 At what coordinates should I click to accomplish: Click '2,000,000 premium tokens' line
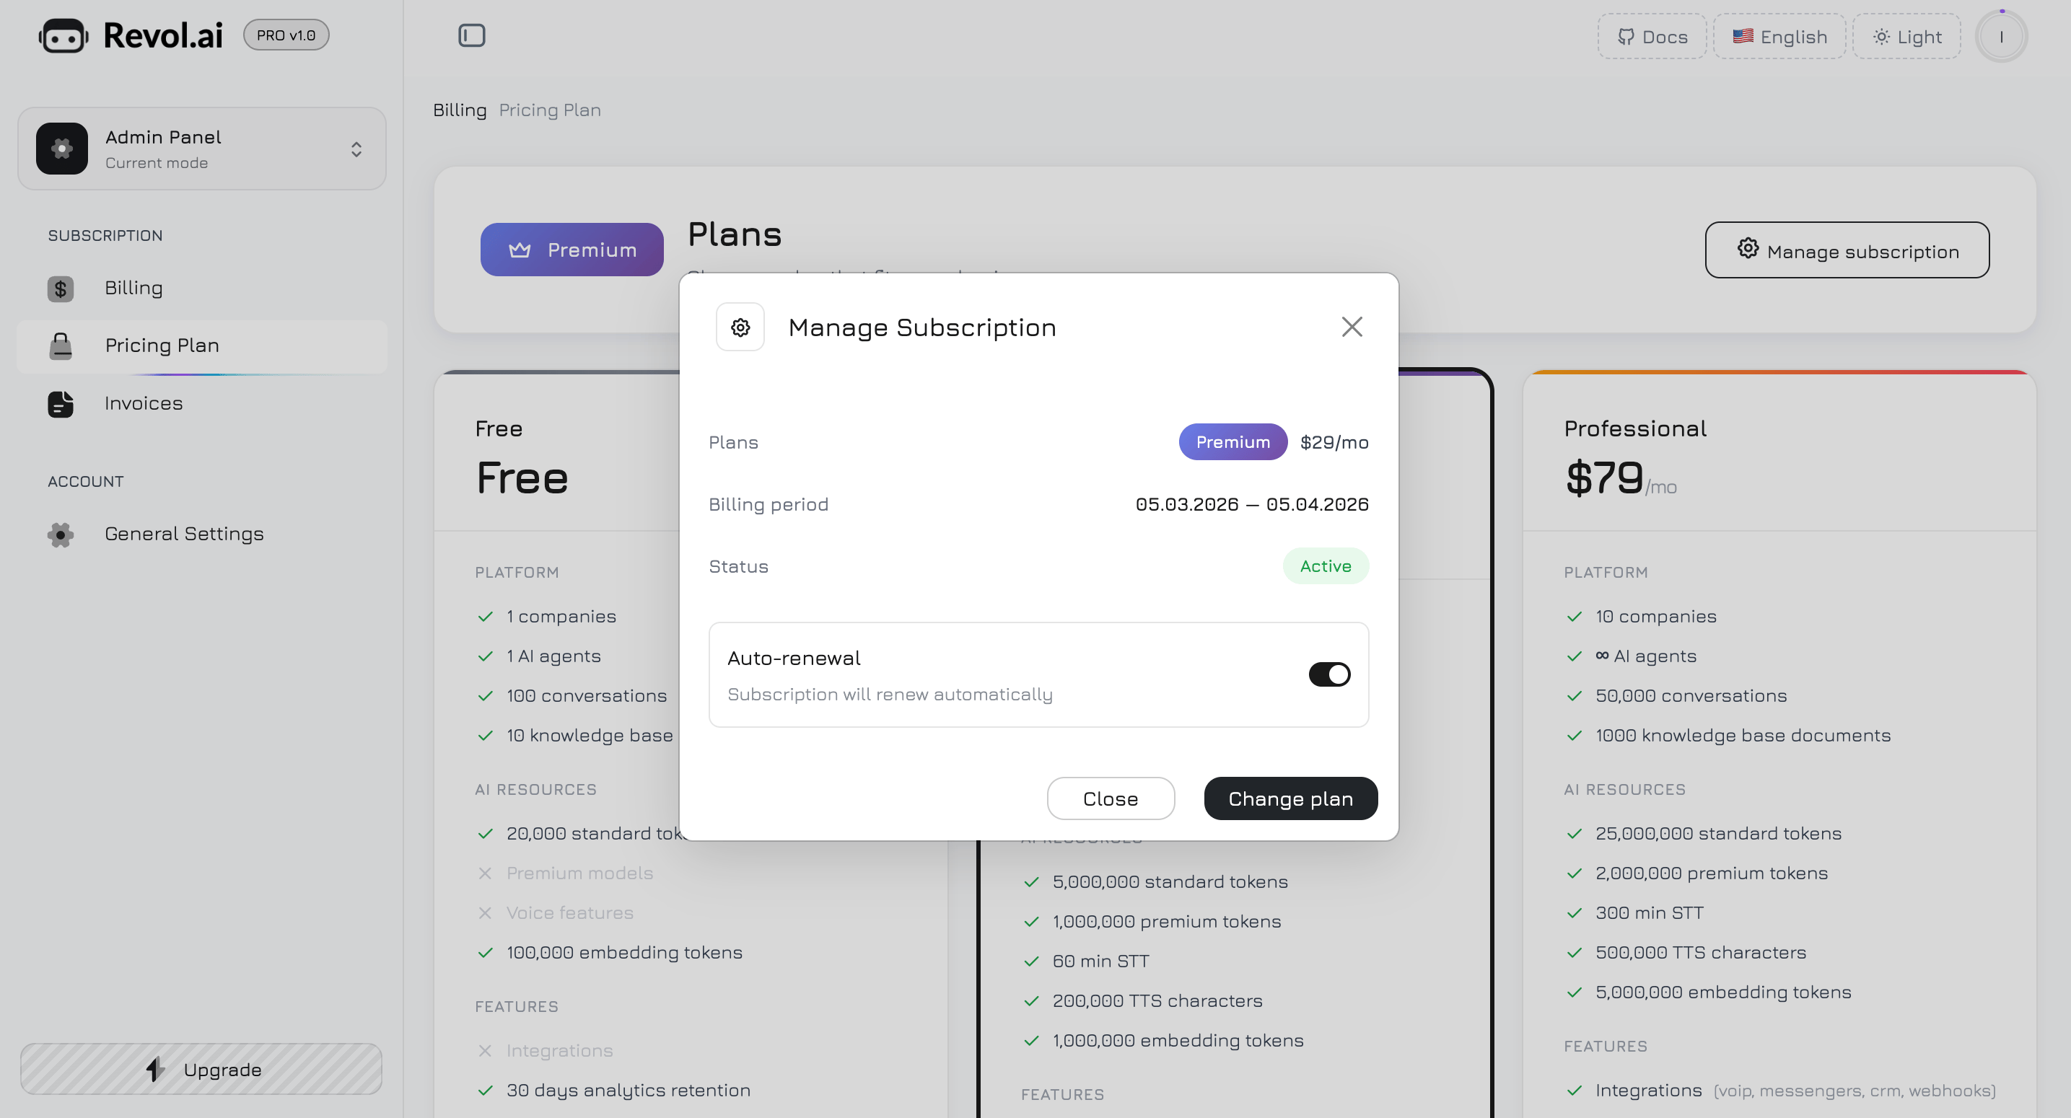click(x=1712, y=873)
